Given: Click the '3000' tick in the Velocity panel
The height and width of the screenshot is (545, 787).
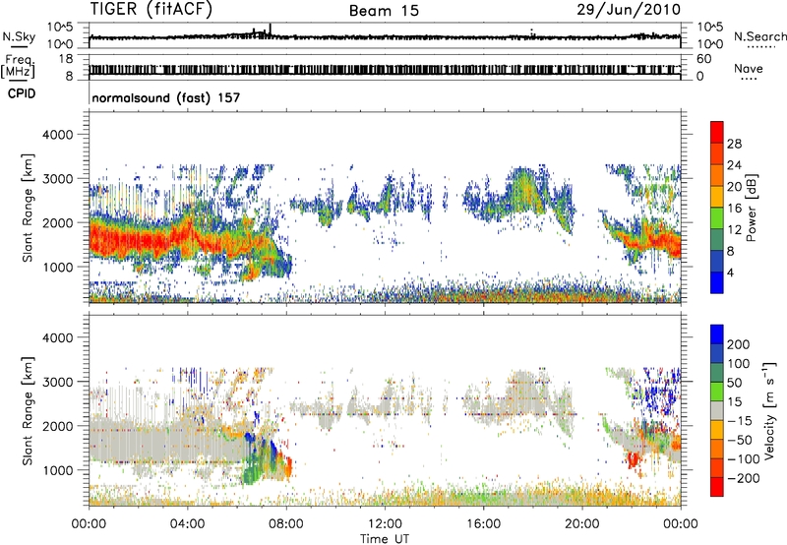Looking at the screenshot, I should [x=57, y=382].
